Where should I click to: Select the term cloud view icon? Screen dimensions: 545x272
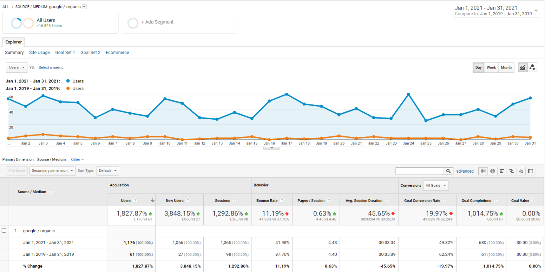521,171
